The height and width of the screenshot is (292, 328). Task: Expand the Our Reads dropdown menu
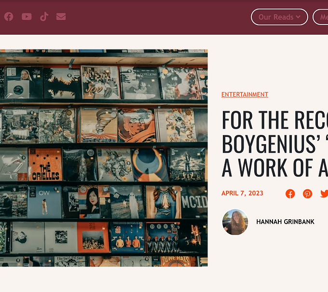click(x=279, y=17)
